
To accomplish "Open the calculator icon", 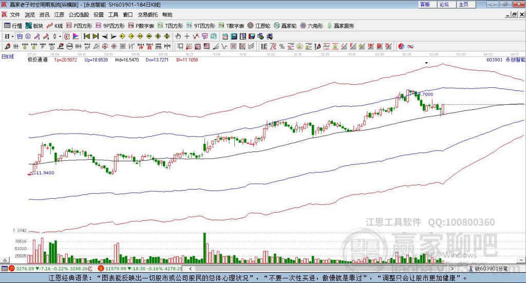I will (x=234, y=36).
